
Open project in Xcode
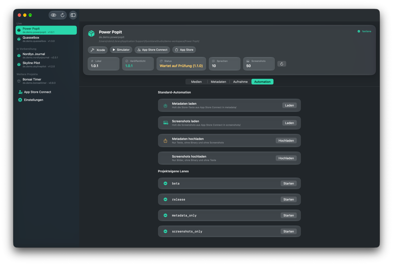[x=98, y=50]
